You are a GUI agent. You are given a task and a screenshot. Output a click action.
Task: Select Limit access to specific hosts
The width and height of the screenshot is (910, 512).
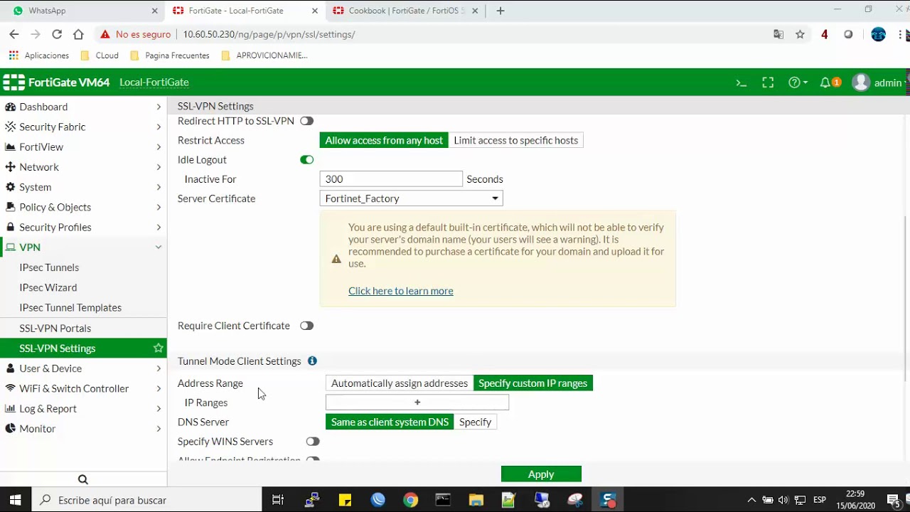(515, 140)
